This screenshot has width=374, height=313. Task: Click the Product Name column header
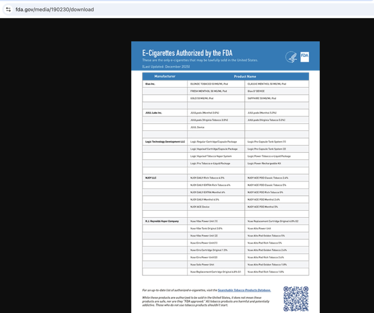tap(245, 76)
